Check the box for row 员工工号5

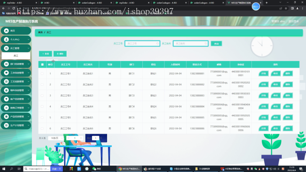coord(42,118)
